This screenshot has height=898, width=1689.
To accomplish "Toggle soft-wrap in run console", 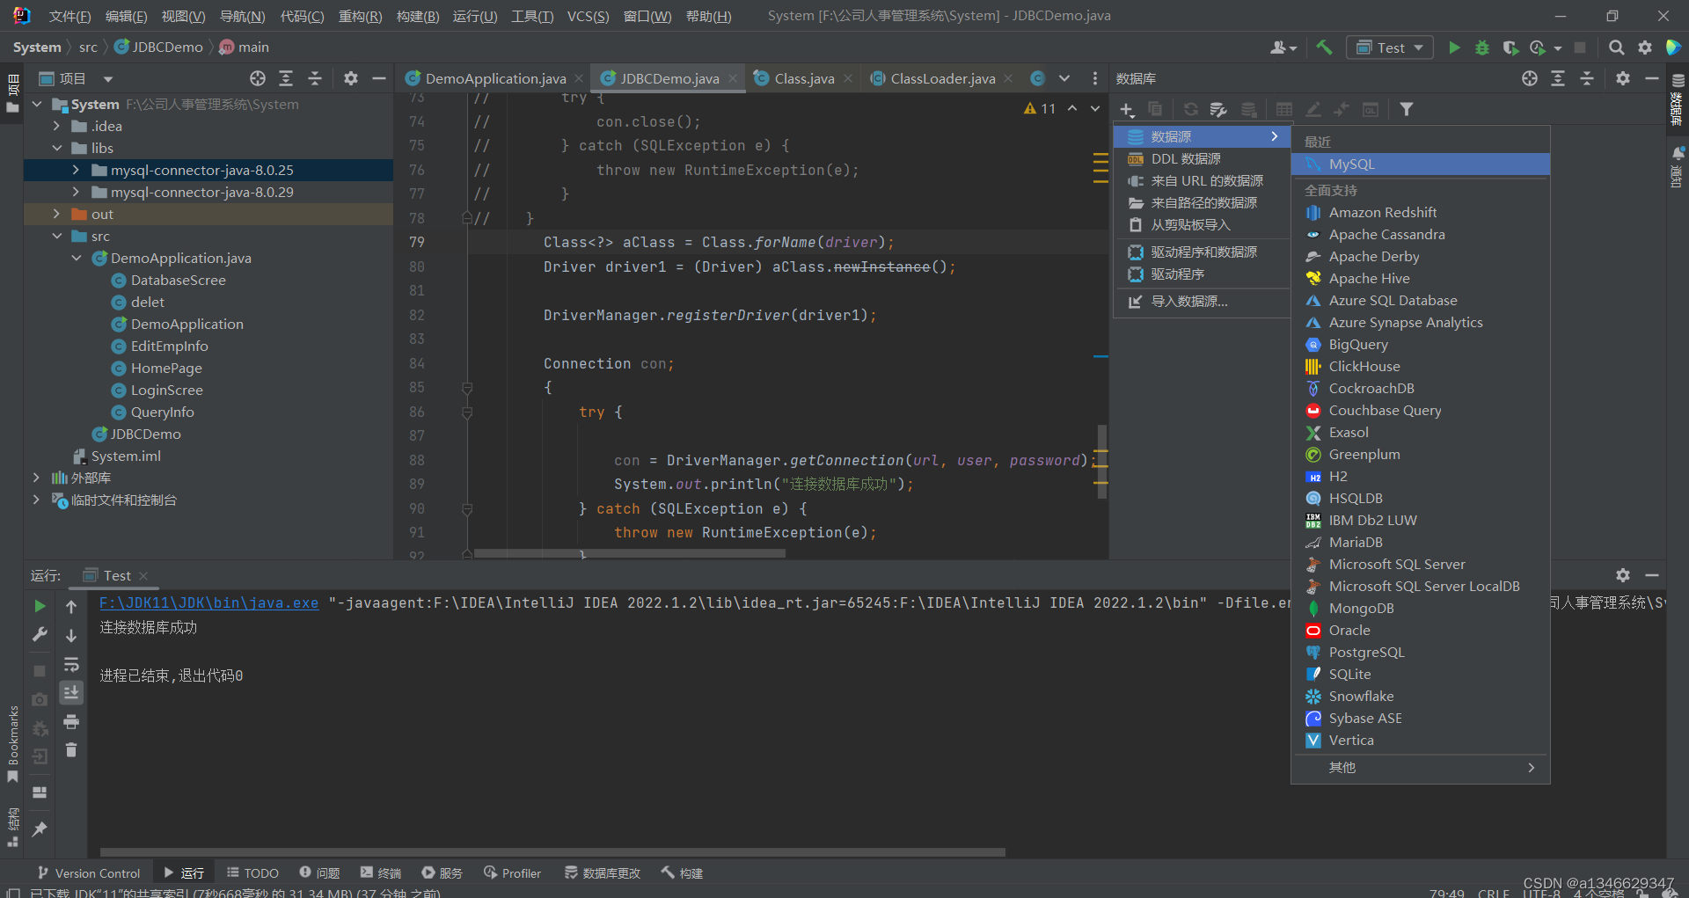I will (x=71, y=664).
